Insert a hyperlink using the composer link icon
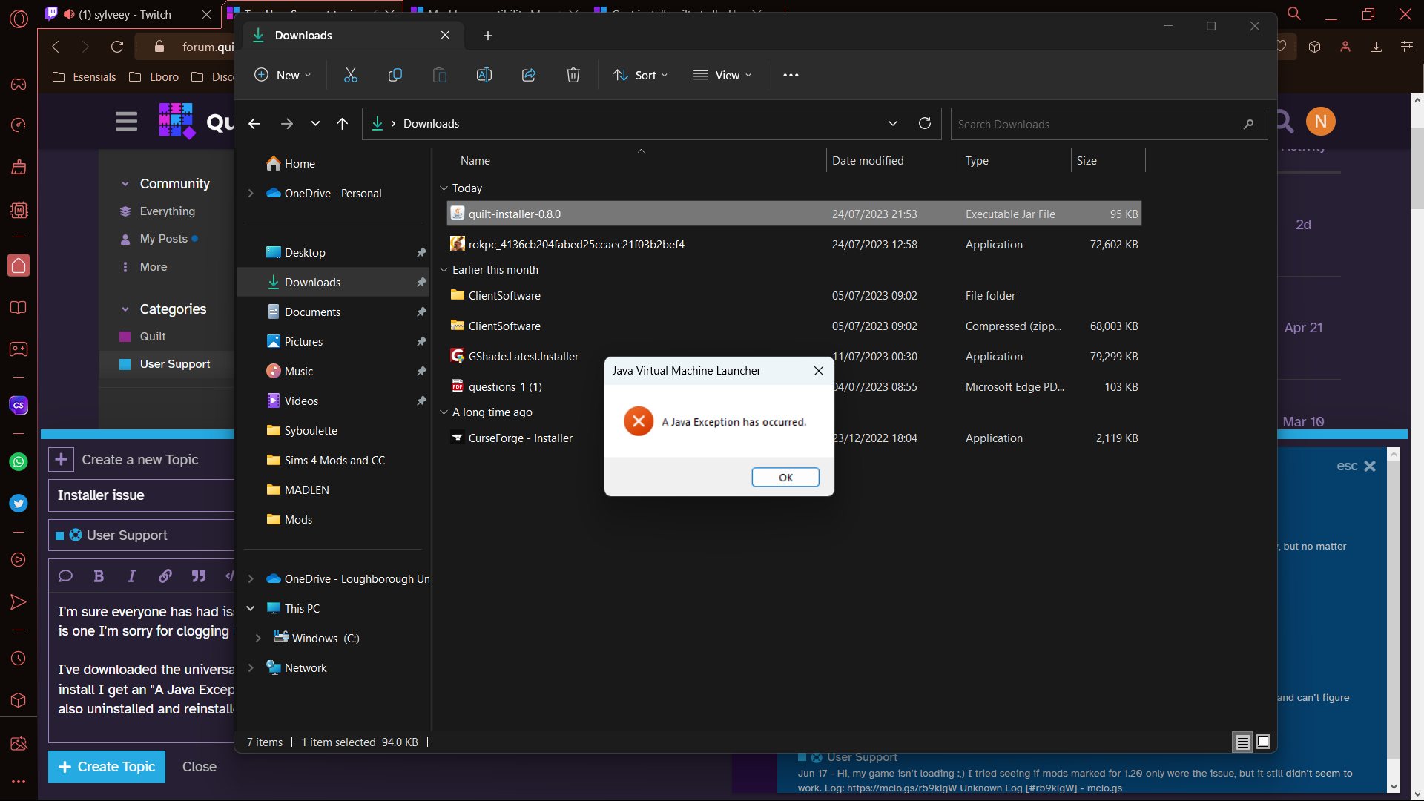This screenshot has width=1424, height=801. [x=165, y=576]
